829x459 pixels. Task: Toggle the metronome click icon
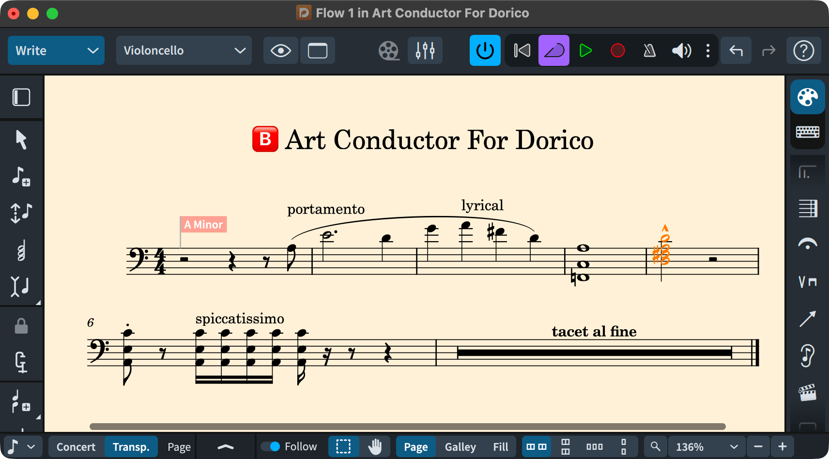pos(649,50)
